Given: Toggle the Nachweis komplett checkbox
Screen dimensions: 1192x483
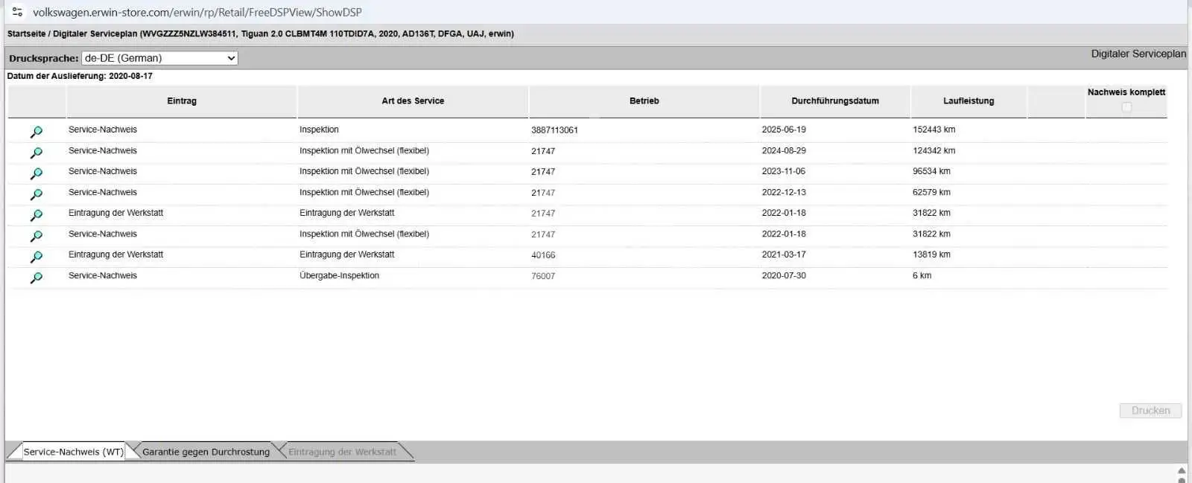Looking at the screenshot, I should [1126, 107].
